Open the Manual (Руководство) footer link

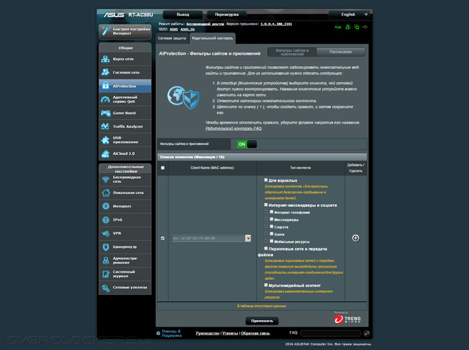(x=208, y=333)
